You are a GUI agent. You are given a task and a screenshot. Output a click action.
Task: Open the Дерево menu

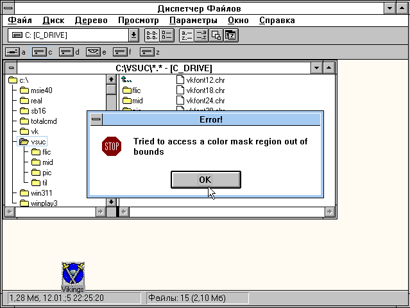coord(91,21)
